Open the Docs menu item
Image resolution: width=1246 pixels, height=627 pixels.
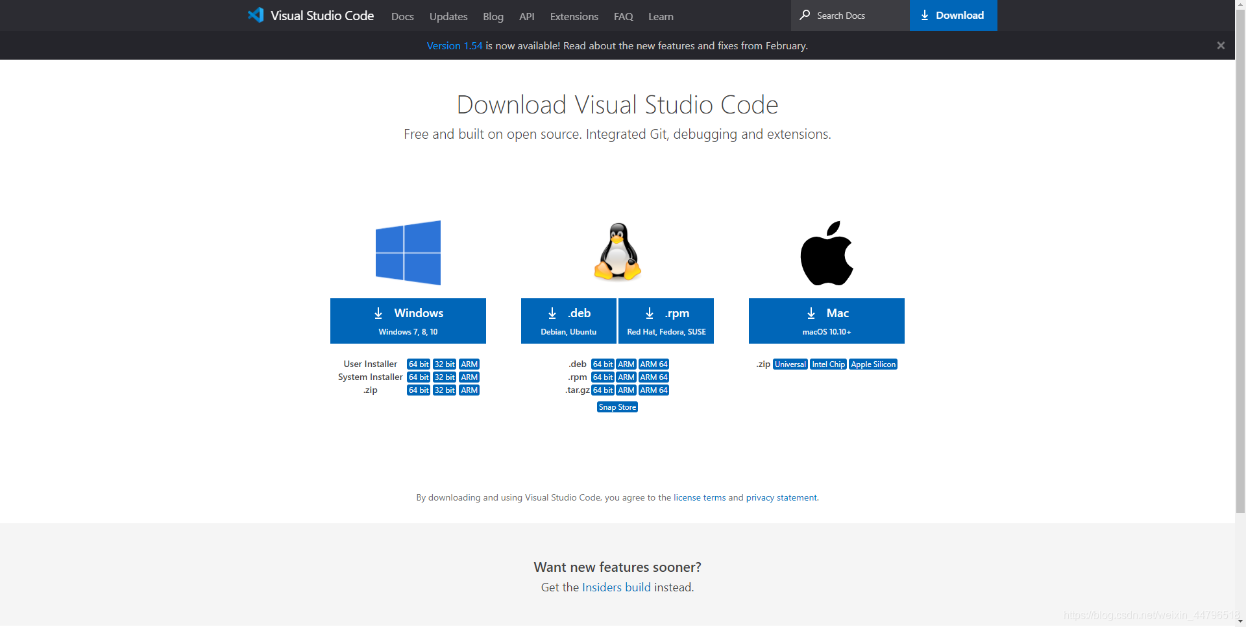coord(402,16)
